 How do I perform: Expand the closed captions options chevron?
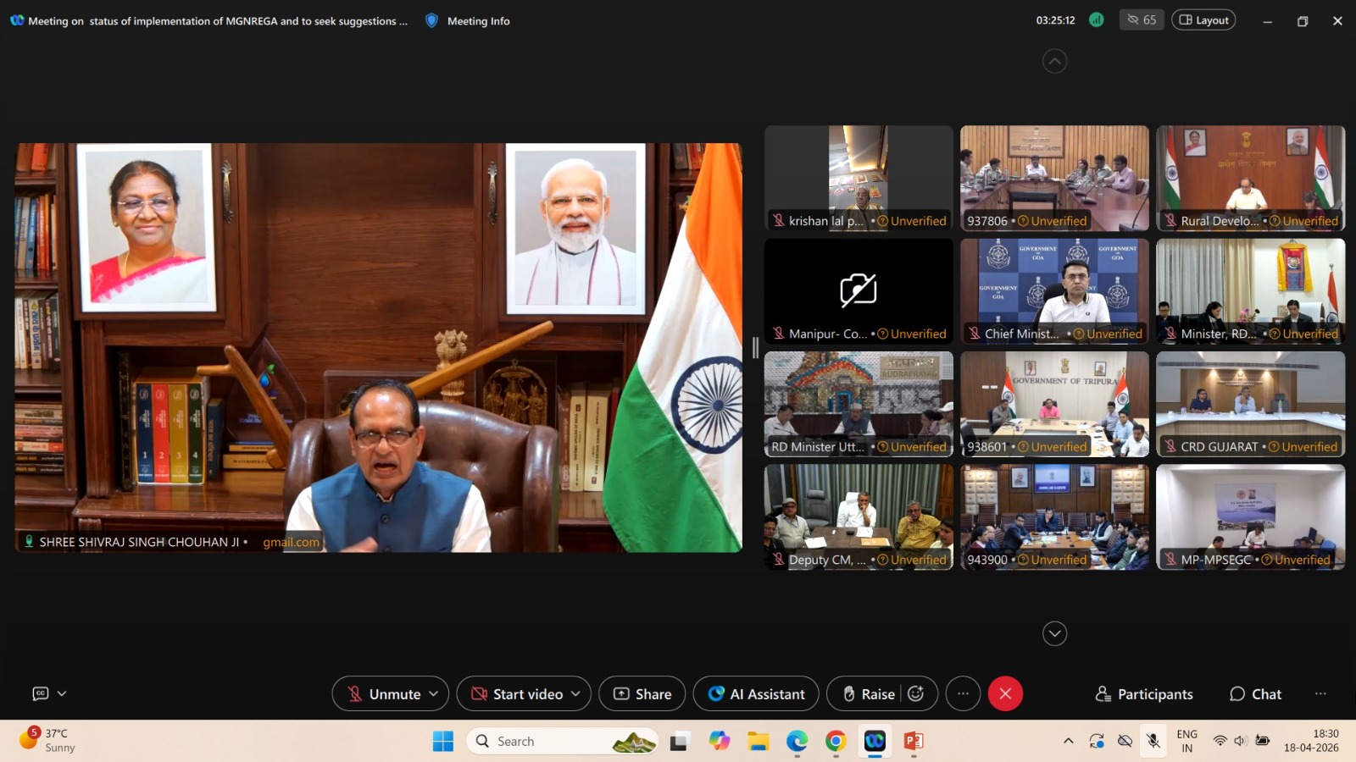62,693
